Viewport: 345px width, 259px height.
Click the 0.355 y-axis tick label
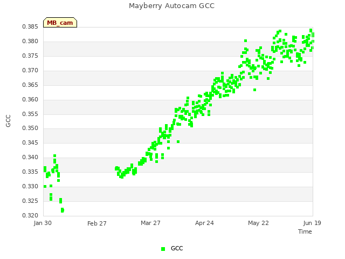click(30, 114)
